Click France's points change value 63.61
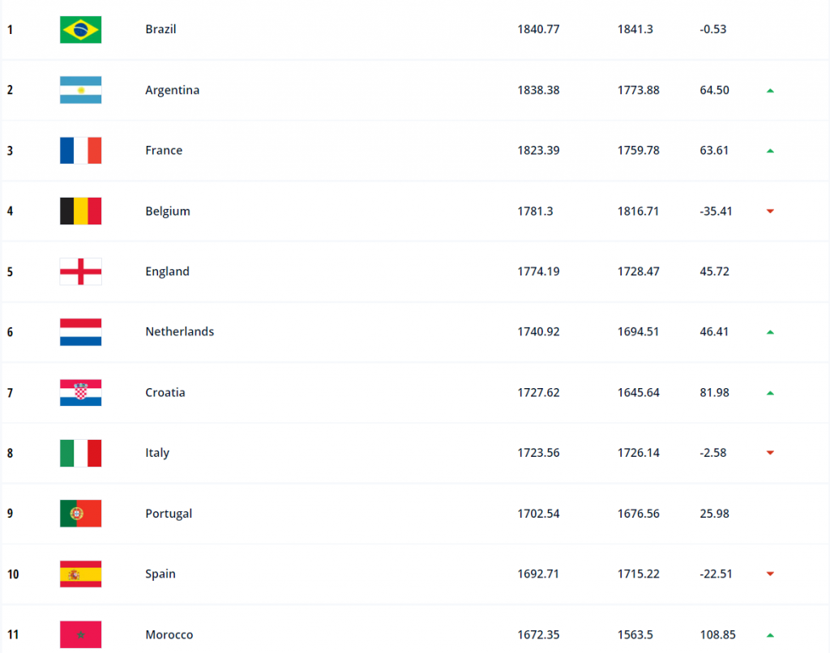Viewport: 830px width, 653px height. (x=714, y=151)
